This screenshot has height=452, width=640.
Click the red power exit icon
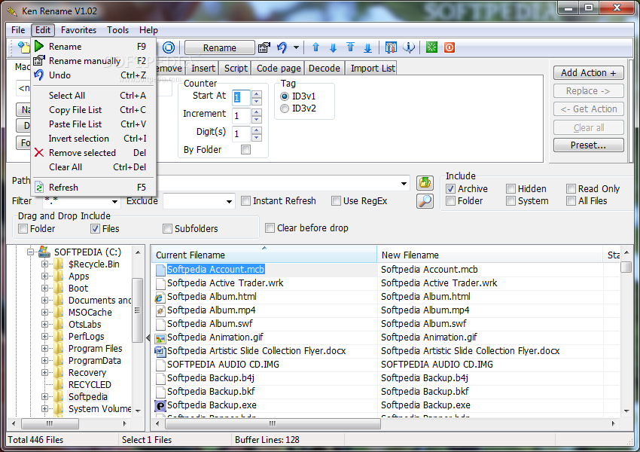[450, 47]
